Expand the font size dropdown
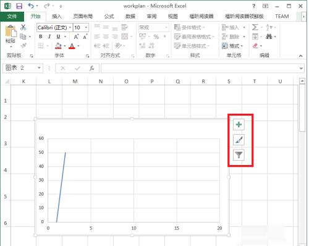The height and width of the screenshot is (246, 309). pos(86,27)
